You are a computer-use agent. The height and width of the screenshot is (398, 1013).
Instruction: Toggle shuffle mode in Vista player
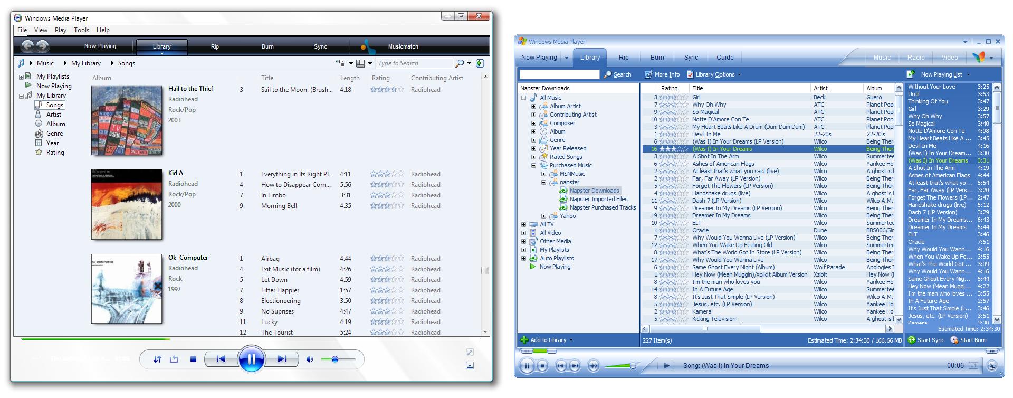click(157, 359)
